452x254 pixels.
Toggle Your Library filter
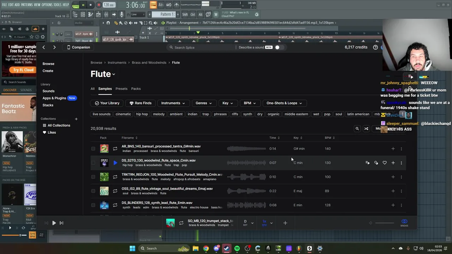(107, 103)
